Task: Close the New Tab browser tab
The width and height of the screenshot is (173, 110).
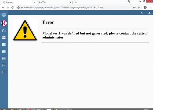Action: 70,2
